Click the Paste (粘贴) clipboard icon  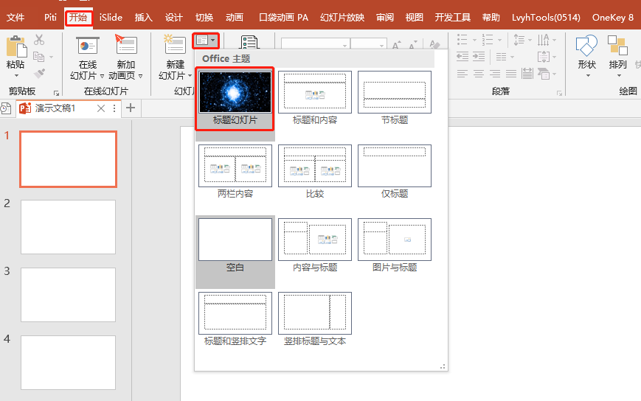coord(16,46)
